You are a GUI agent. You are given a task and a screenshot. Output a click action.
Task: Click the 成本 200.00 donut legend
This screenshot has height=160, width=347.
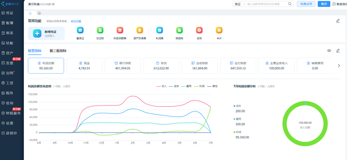tap(239, 109)
